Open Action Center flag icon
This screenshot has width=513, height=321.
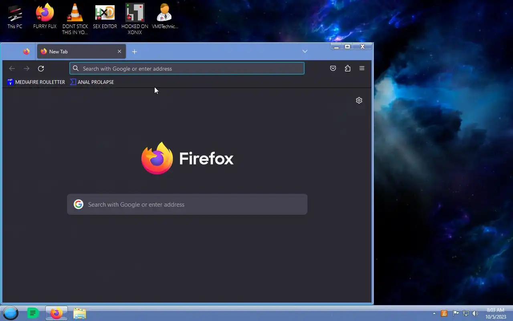[x=456, y=313]
